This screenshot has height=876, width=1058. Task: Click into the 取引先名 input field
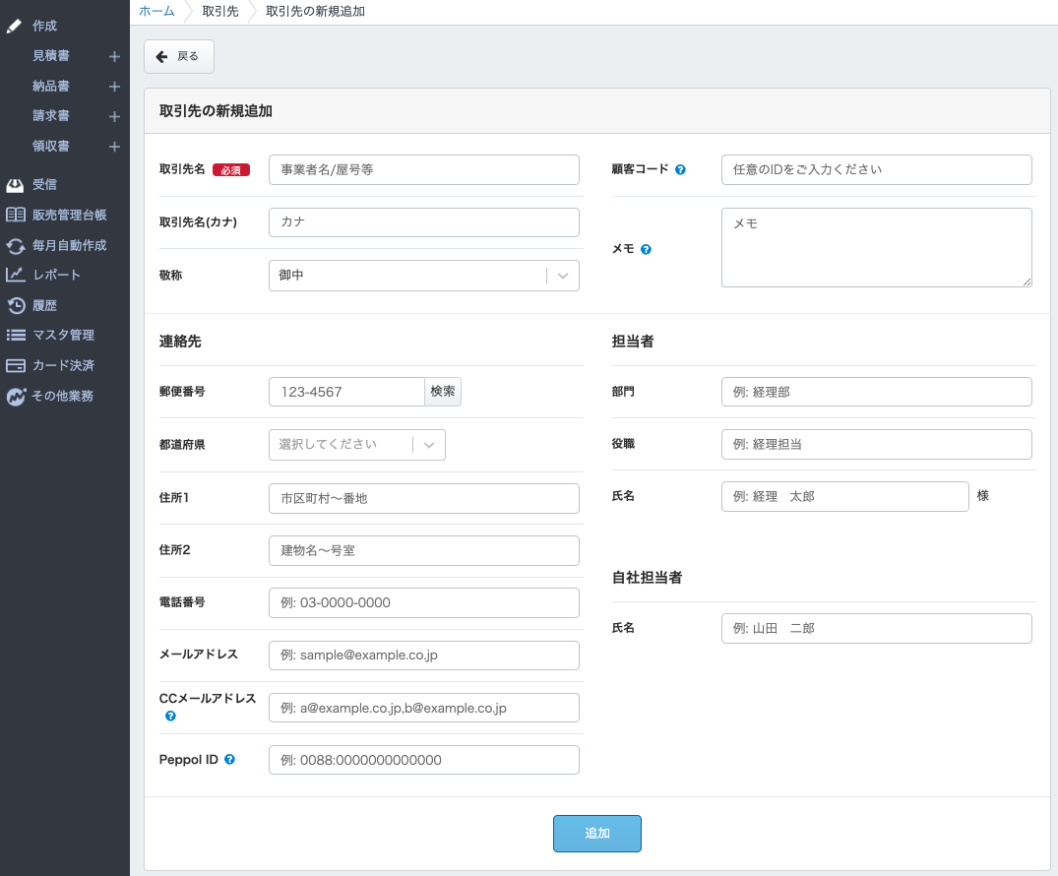pyautogui.click(x=423, y=169)
